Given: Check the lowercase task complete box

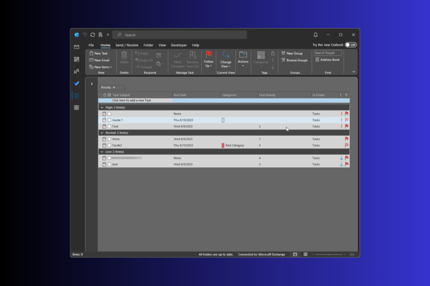Looking at the screenshot, I should tap(109, 164).
